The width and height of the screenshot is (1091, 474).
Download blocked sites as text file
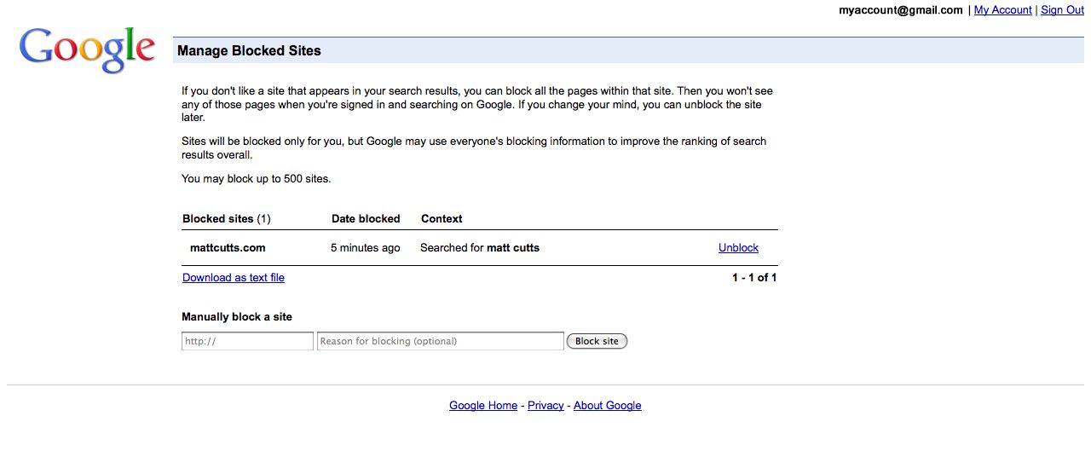click(234, 278)
